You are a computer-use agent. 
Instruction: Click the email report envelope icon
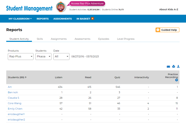tap(168, 67)
